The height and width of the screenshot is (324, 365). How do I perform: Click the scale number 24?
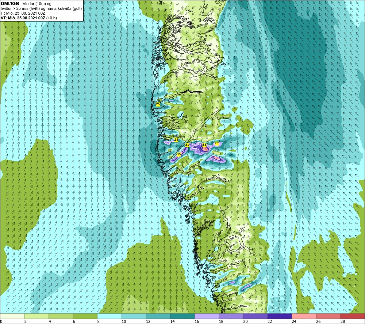pyautogui.click(x=294, y=322)
